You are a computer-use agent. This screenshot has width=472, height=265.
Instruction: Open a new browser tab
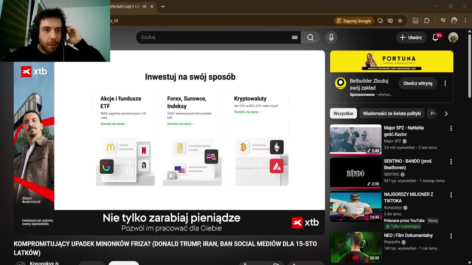[163, 7]
